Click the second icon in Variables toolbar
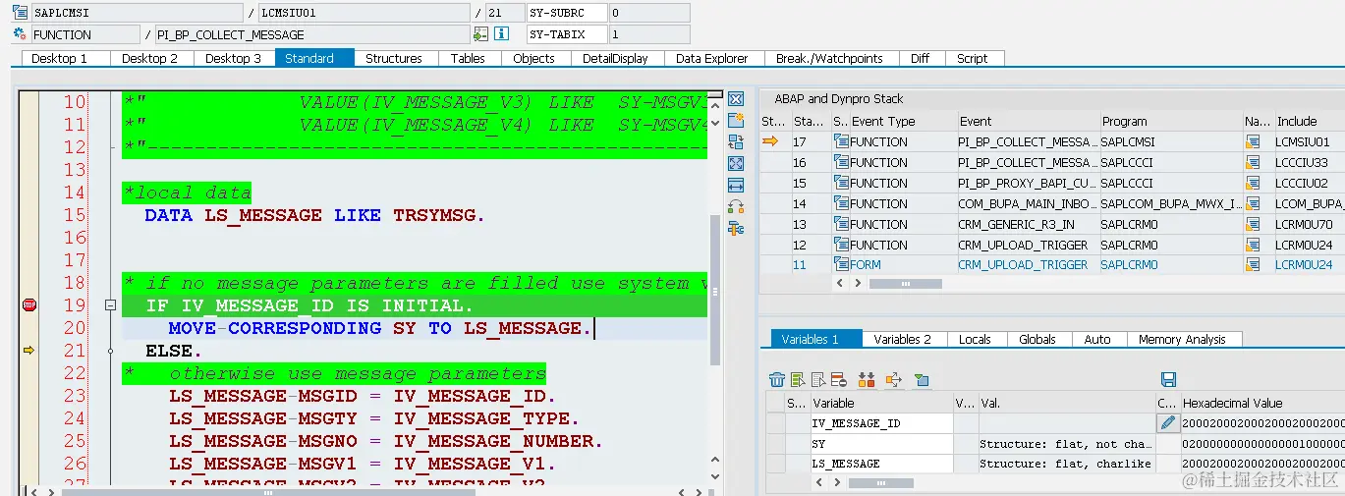1345x496 pixels. pos(798,380)
